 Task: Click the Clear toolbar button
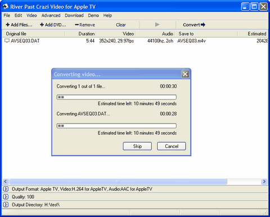point(121,25)
